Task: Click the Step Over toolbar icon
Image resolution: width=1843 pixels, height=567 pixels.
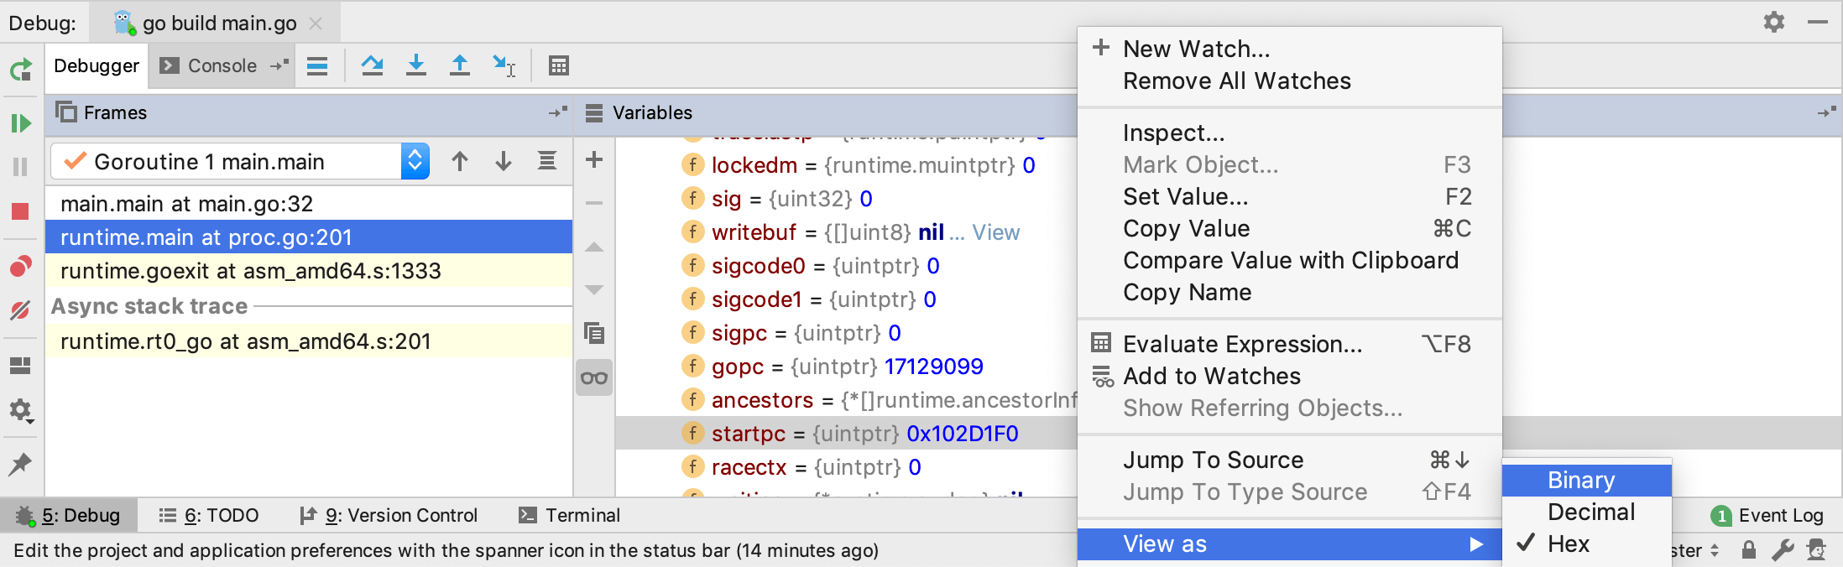Action: (x=372, y=65)
